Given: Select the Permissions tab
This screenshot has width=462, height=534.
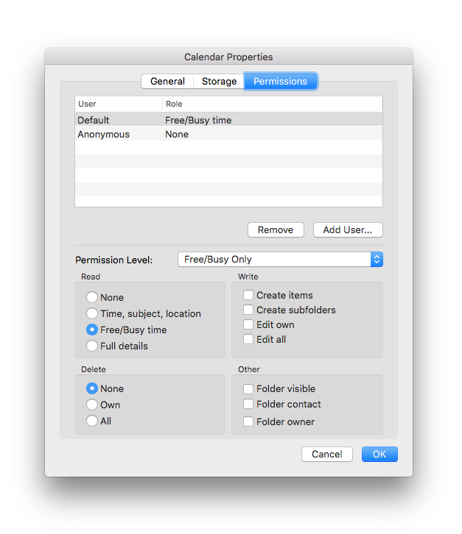Looking at the screenshot, I should 281,82.
